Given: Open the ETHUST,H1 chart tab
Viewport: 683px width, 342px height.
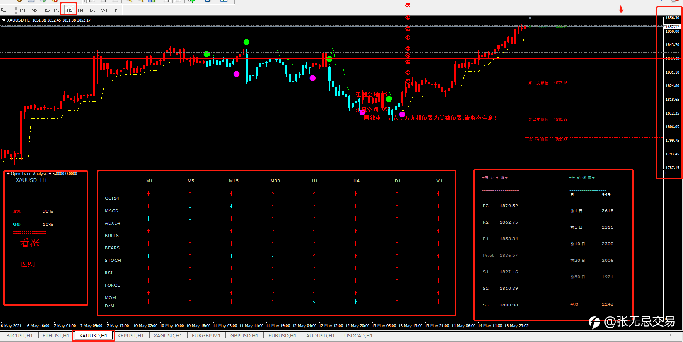Looking at the screenshot, I should point(56,335).
